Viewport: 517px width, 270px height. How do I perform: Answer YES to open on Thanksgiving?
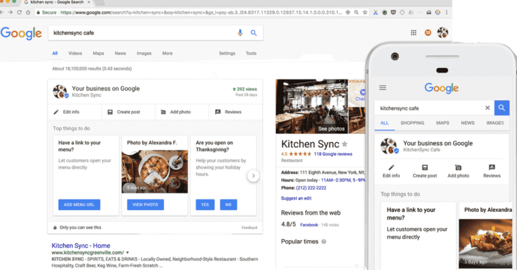pyautogui.click(x=205, y=204)
